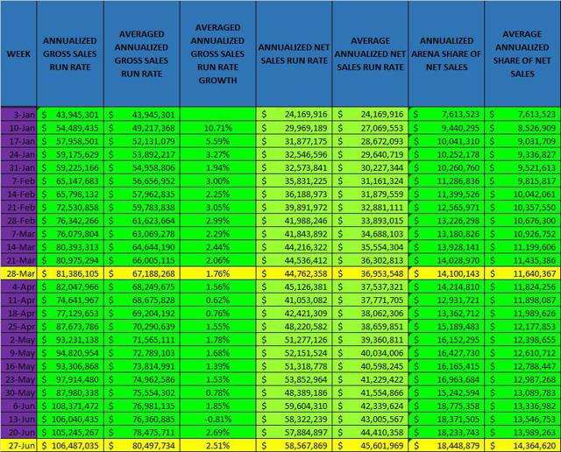Select the ANNUALIZED NET SALES RUN RATE header
The width and height of the screenshot is (561, 452).
(x=295, y=53)
